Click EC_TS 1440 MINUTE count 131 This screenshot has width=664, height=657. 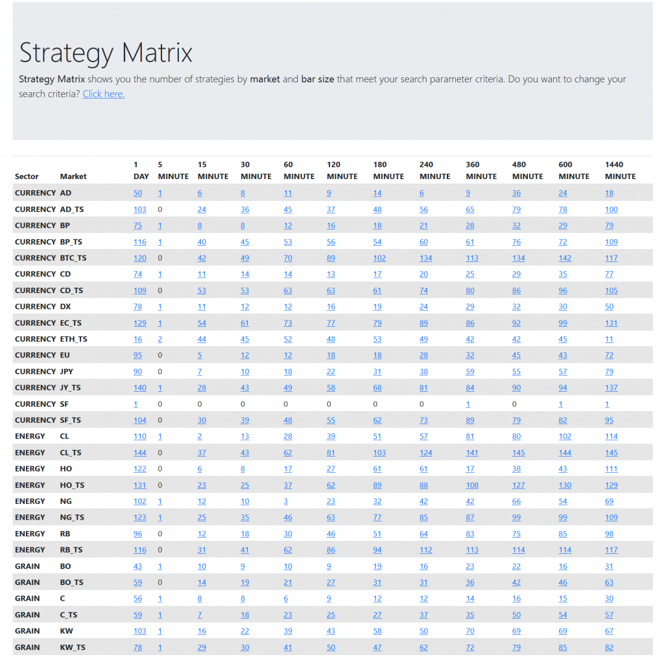click(611, 323)
